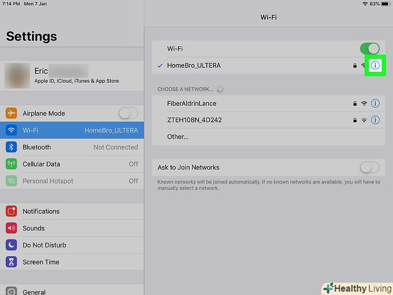Click the Do Not Disturb moon icon
This screenshot has width=393, height=295.
11,245
